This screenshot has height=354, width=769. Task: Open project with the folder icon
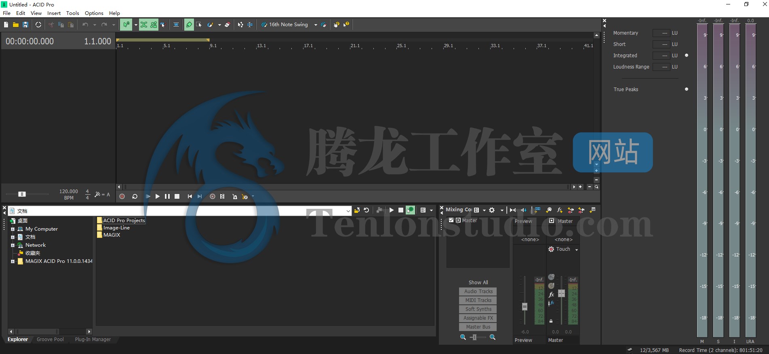(x=16, y=25)
